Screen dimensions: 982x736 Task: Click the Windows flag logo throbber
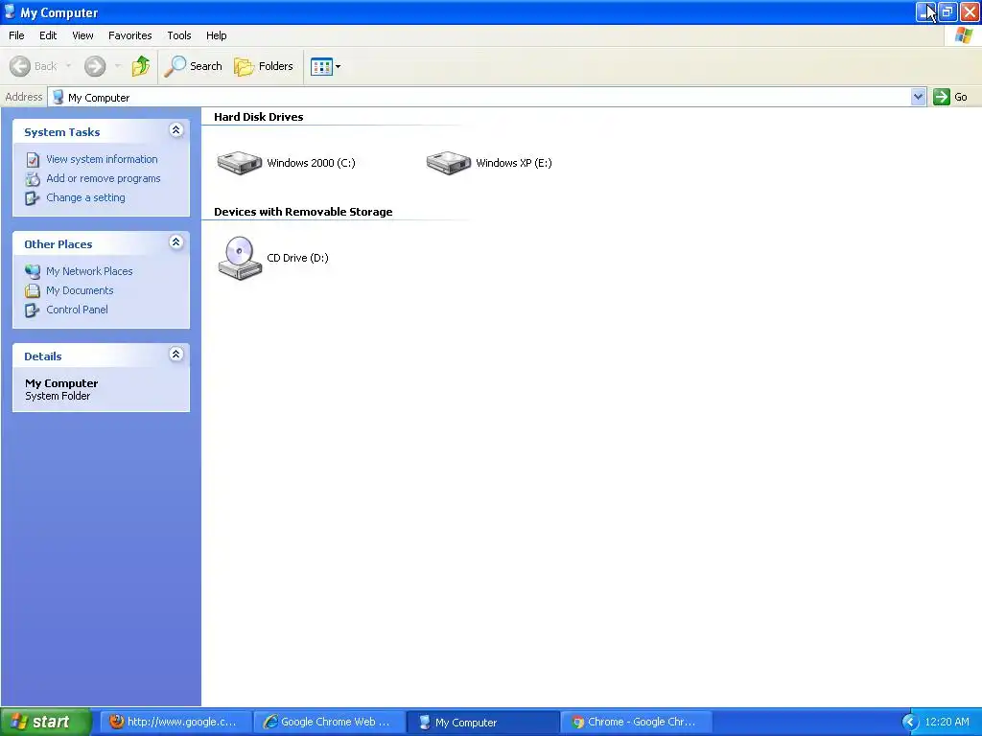[x=963, y=35]
